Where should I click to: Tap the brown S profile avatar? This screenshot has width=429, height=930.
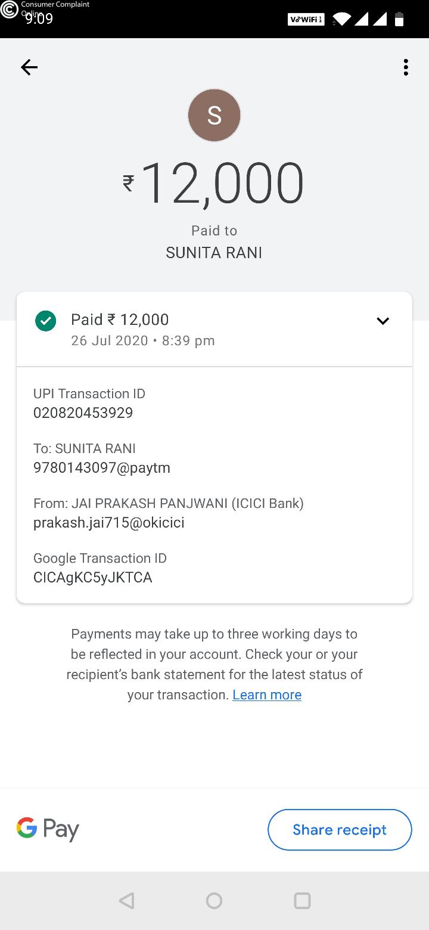point(214,115)
